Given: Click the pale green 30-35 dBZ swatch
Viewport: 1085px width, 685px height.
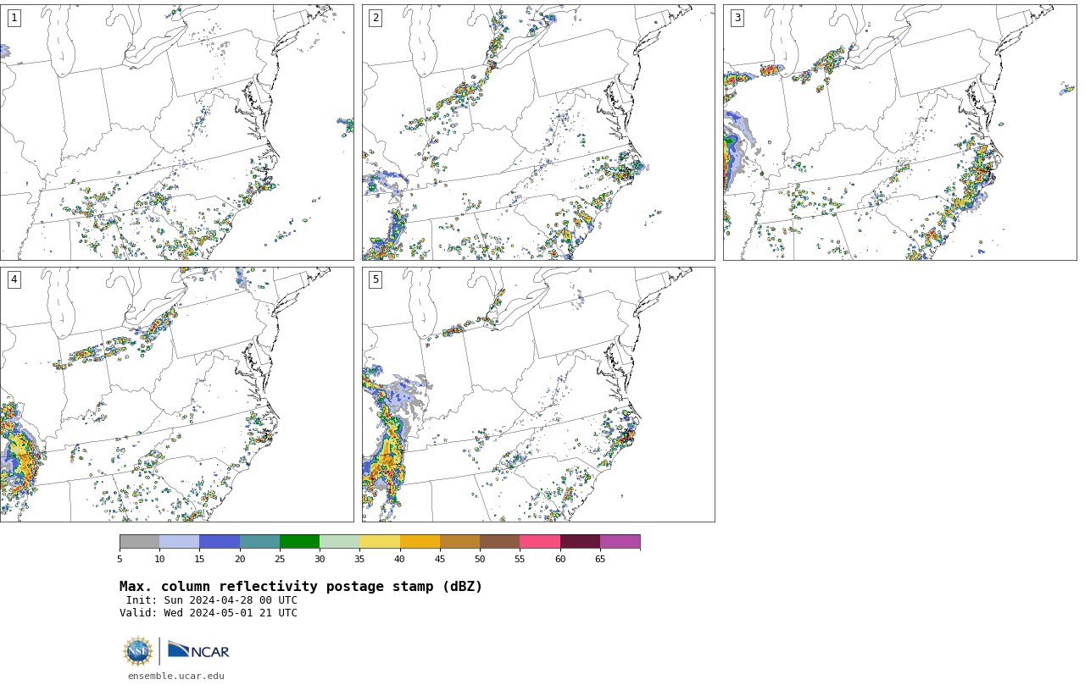Looking at the screenshot, I should (340, 542).
